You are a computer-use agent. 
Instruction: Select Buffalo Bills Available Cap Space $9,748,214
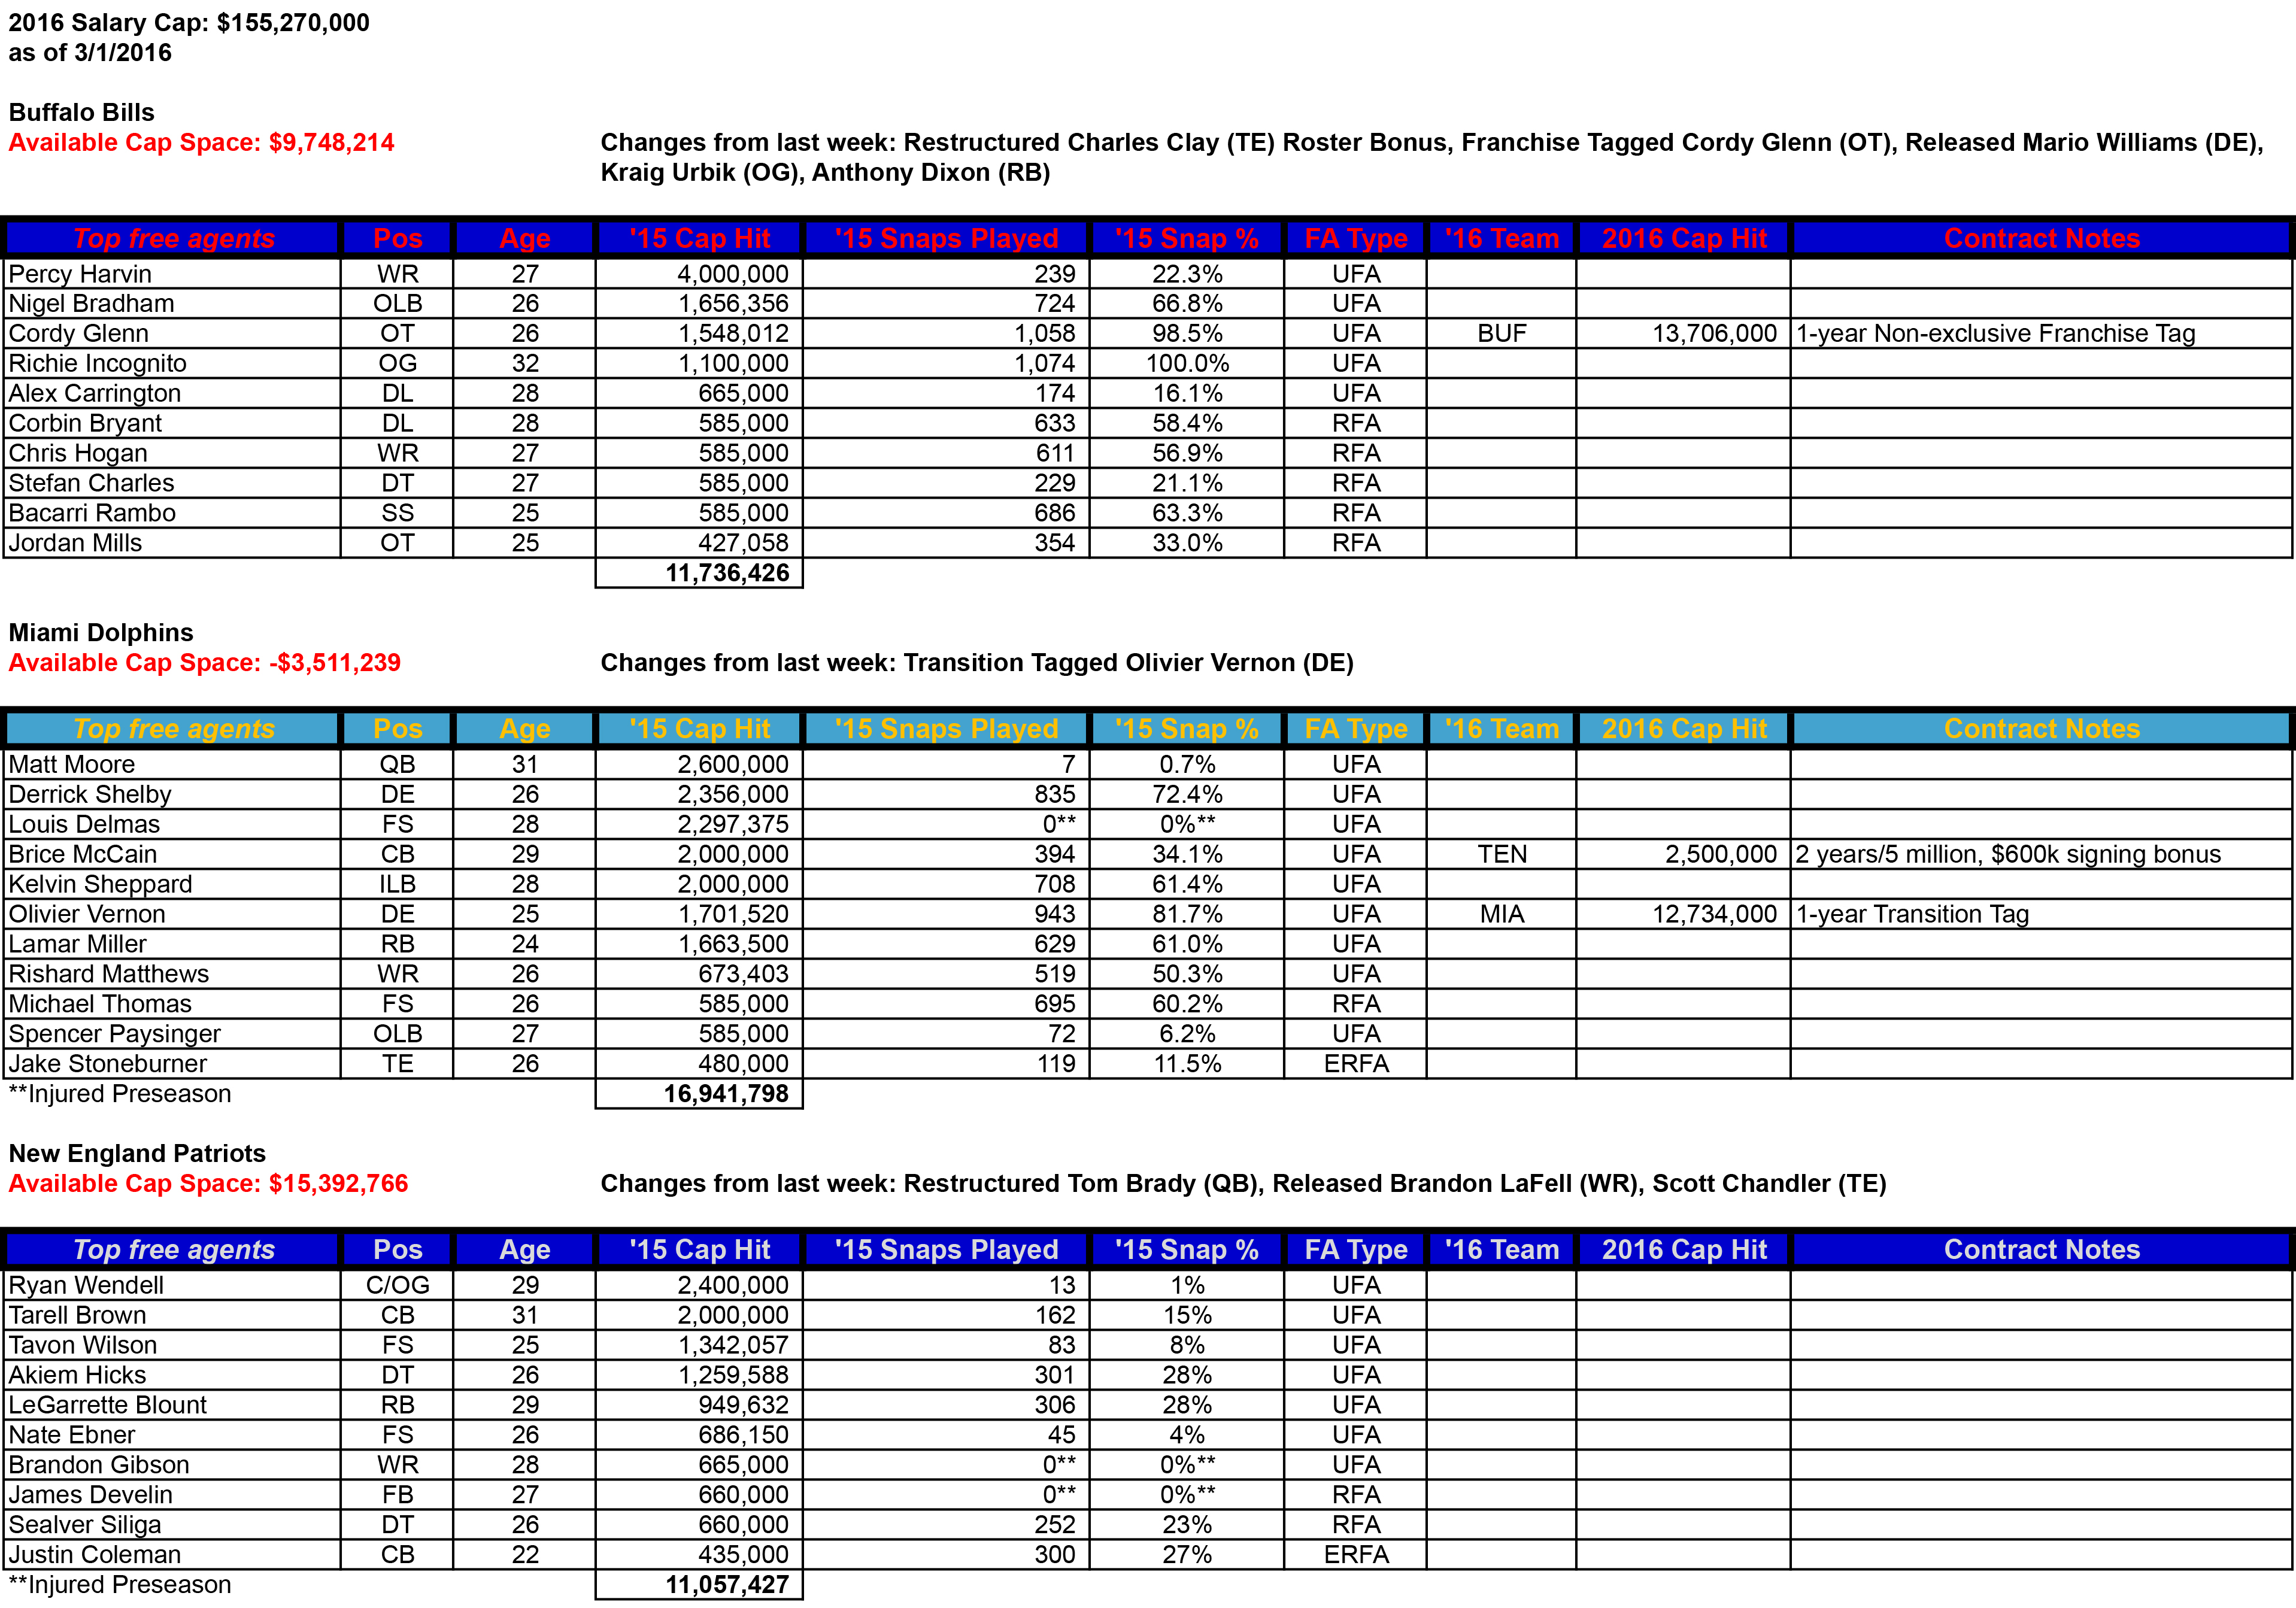coord(201,143)
